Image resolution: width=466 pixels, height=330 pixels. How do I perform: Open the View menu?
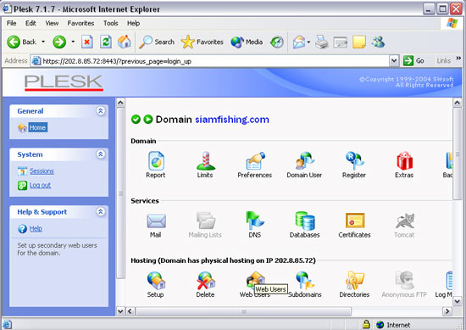tap(52, 23)
